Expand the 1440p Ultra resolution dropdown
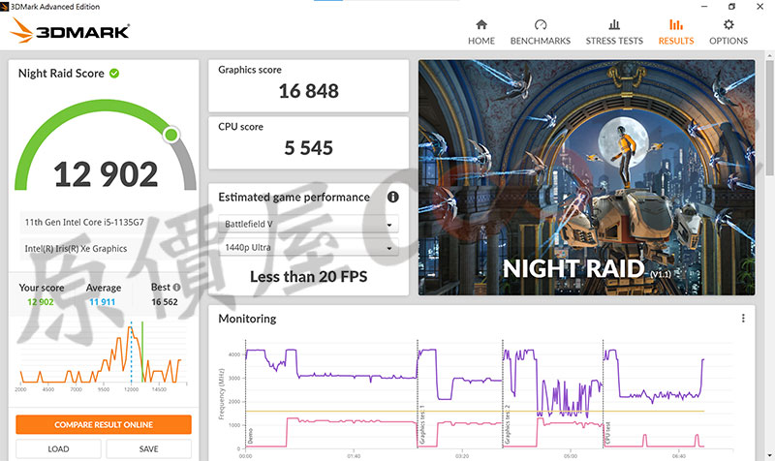 point(308,247)
